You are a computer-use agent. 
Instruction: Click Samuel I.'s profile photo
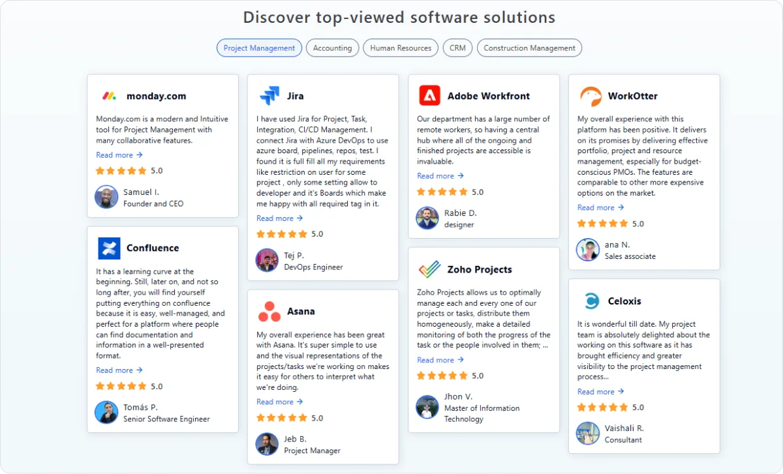tap(106, 197)
